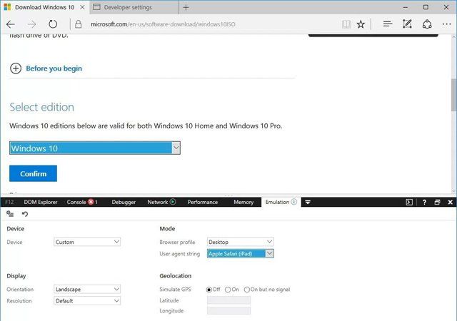457x321 pixels.
Task: Select the Download Windows 10 tab
Action: click(44, 7)
